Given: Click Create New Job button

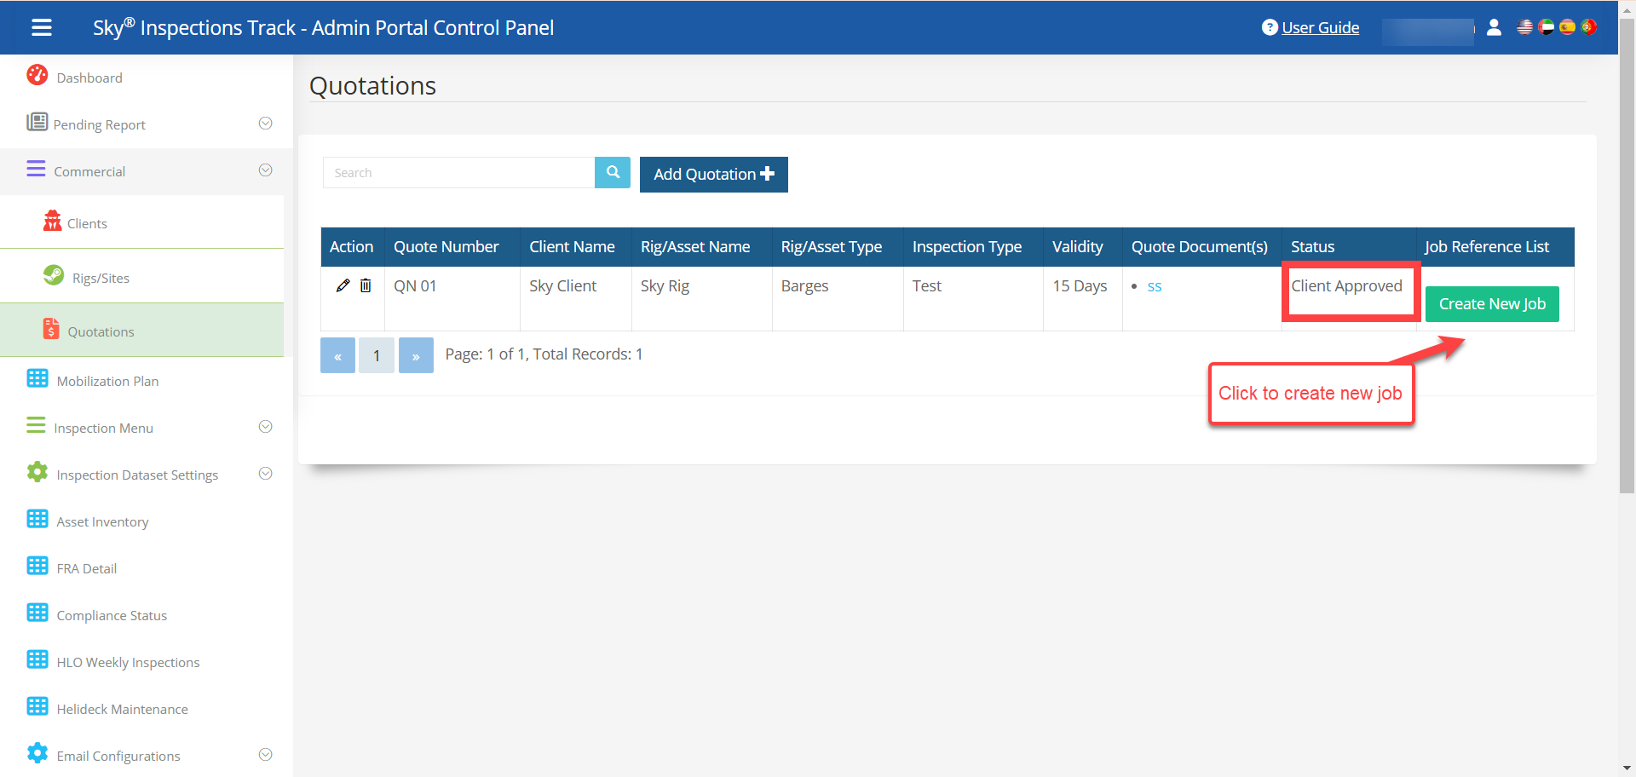Looking at the screenshot, I should tap(1491, 304).
